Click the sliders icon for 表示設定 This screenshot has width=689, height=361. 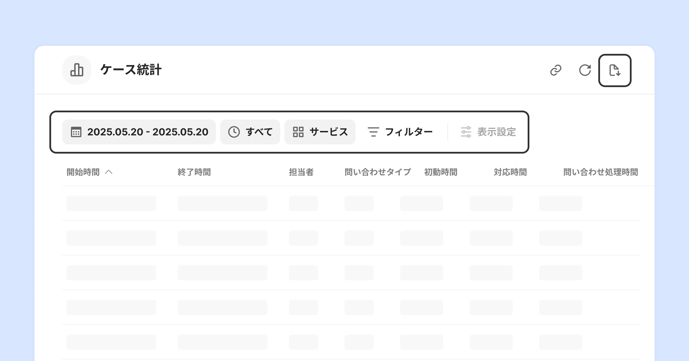[466, 132]
